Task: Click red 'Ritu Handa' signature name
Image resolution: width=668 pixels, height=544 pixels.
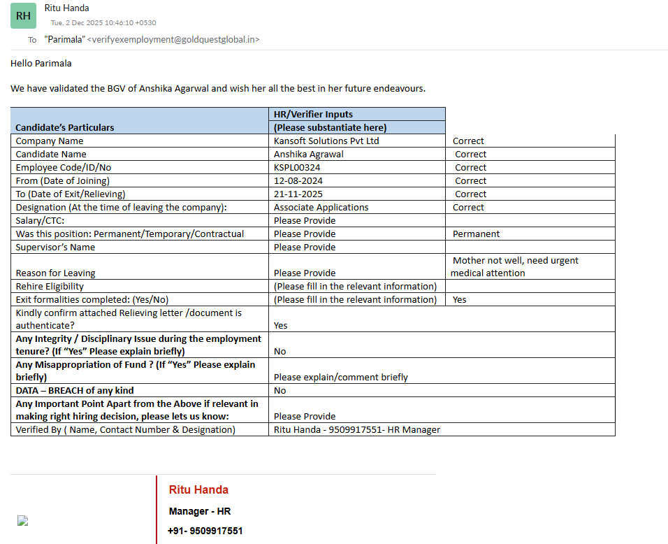Action: [x=198, y=490]
